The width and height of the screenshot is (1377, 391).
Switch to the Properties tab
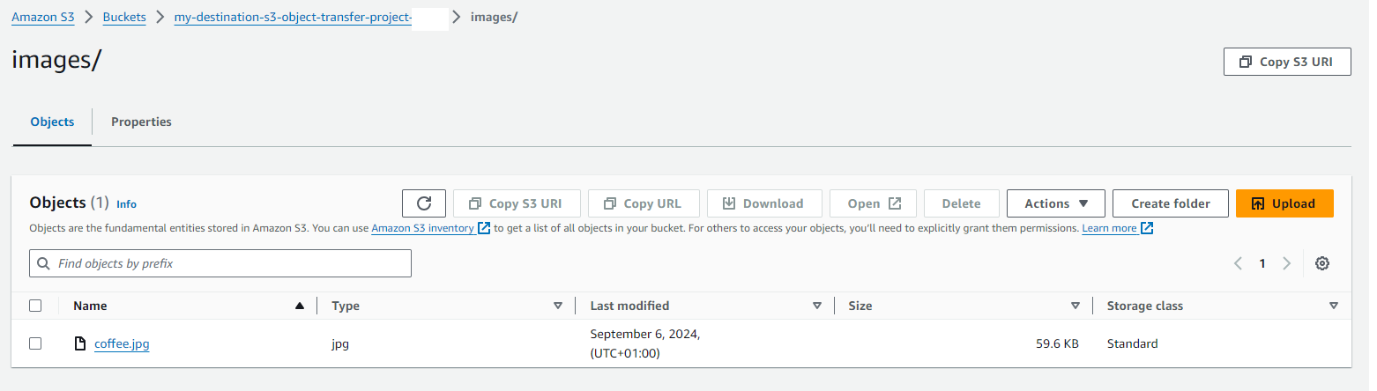141,122
